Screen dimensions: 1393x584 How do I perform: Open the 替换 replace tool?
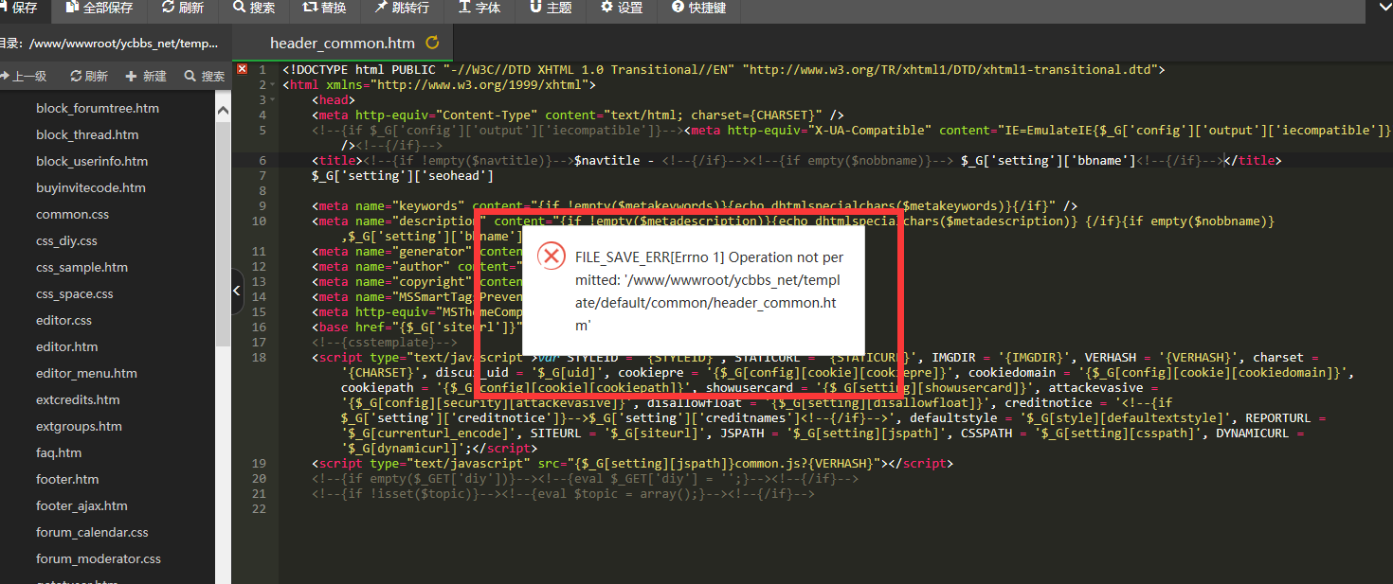point(324,8)
